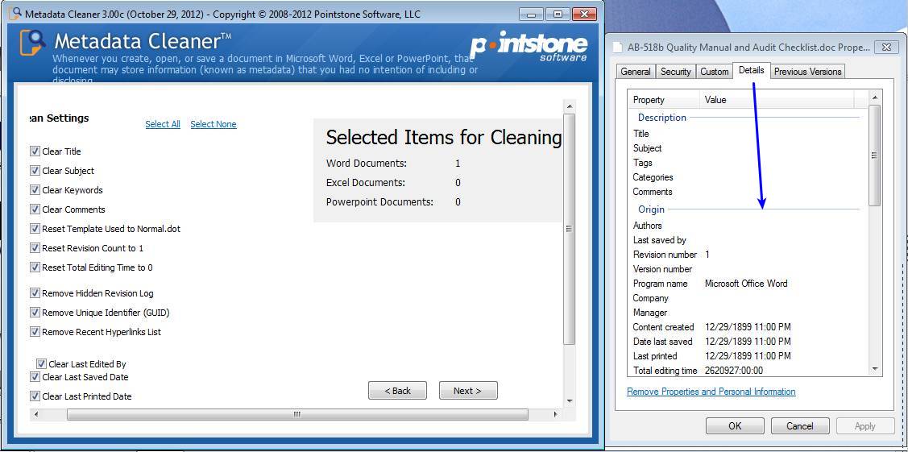Click the Total editing time value 2620927:00:00
Screen dimensions: 908x452
click(x=734, y=371)
